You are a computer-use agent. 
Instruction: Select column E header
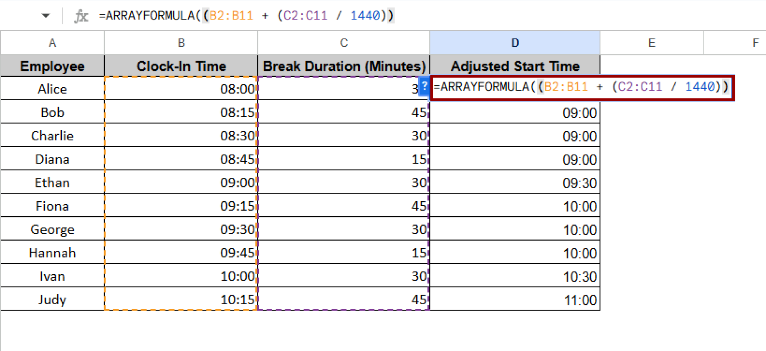point(652,43)
